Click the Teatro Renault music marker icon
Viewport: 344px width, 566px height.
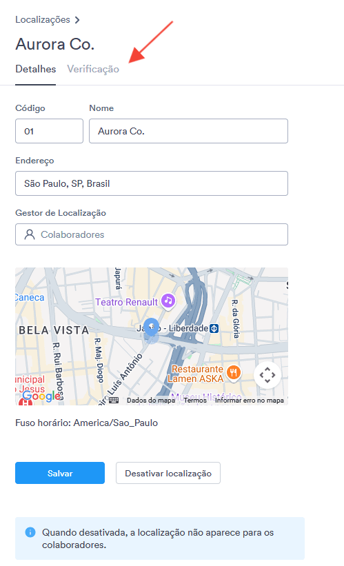tap(168, 301)
